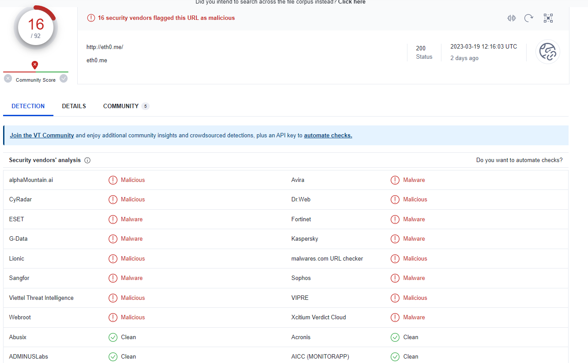Click the globe link icon beside the scan date
The width and height of the screenshot is (588, 363).
click(548, 52)
